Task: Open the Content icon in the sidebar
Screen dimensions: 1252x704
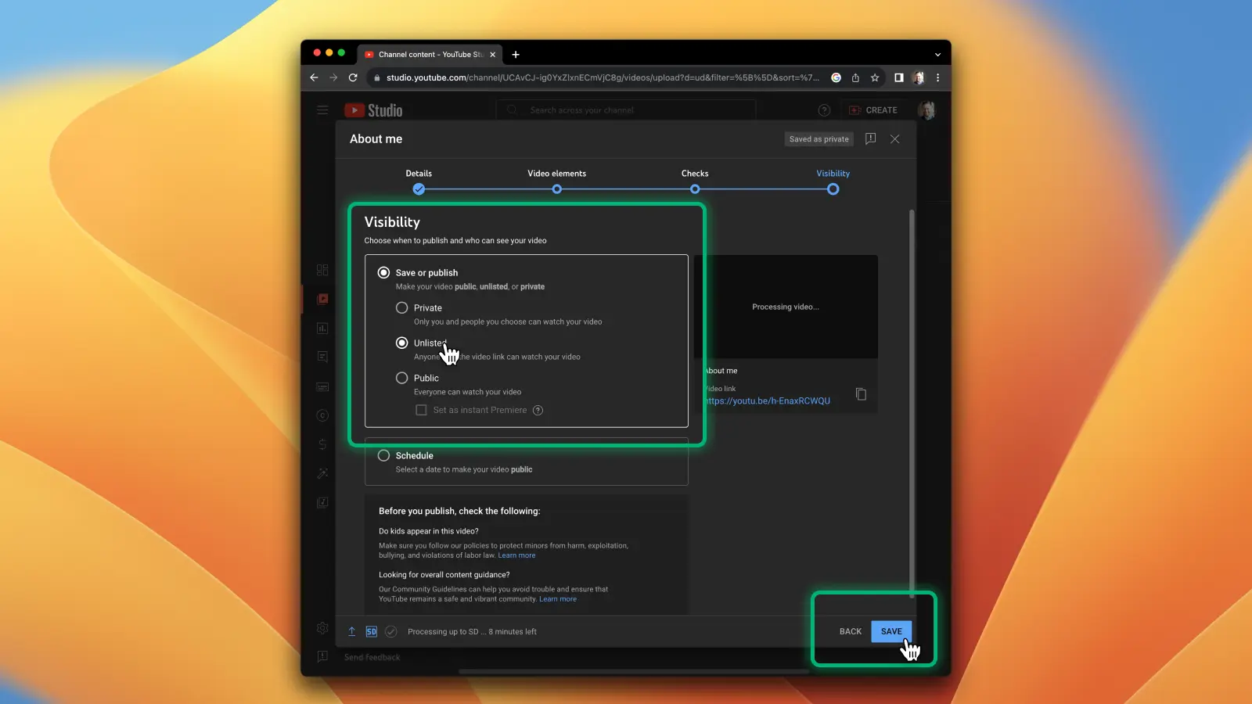Action: (322, 299)
